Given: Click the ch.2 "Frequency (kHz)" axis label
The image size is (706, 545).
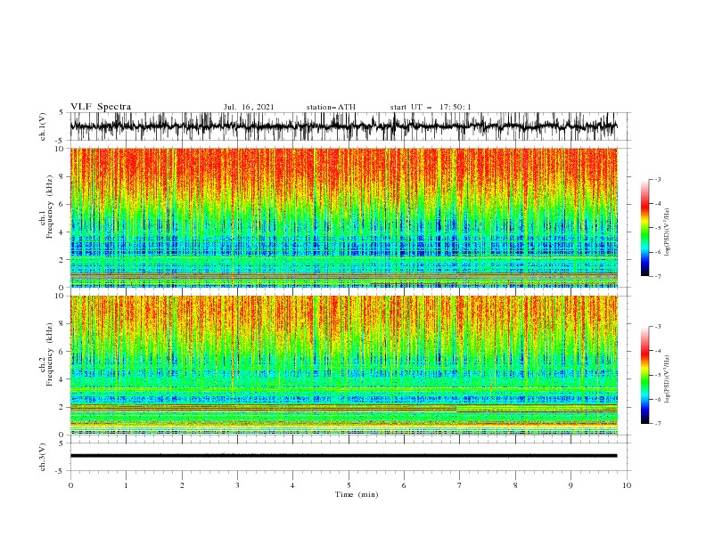Looking at the screenshot, I should [50, 354].
